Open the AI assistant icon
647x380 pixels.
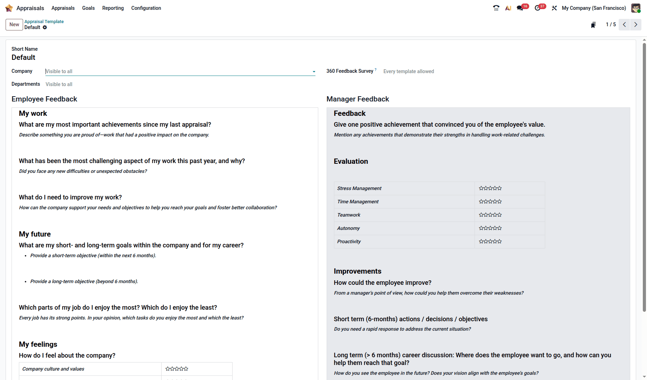(508, 8)
